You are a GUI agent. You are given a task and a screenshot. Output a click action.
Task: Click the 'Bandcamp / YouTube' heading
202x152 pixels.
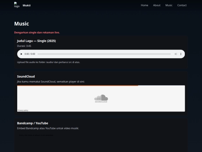point(33,123)
